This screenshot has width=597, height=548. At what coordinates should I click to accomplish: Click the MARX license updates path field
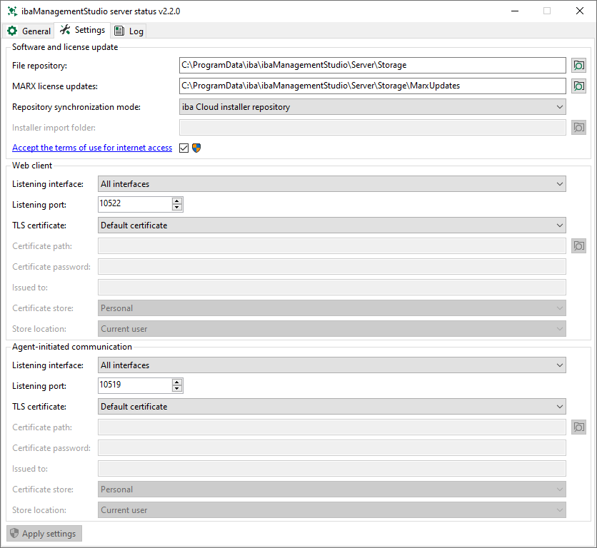(372, 86)
